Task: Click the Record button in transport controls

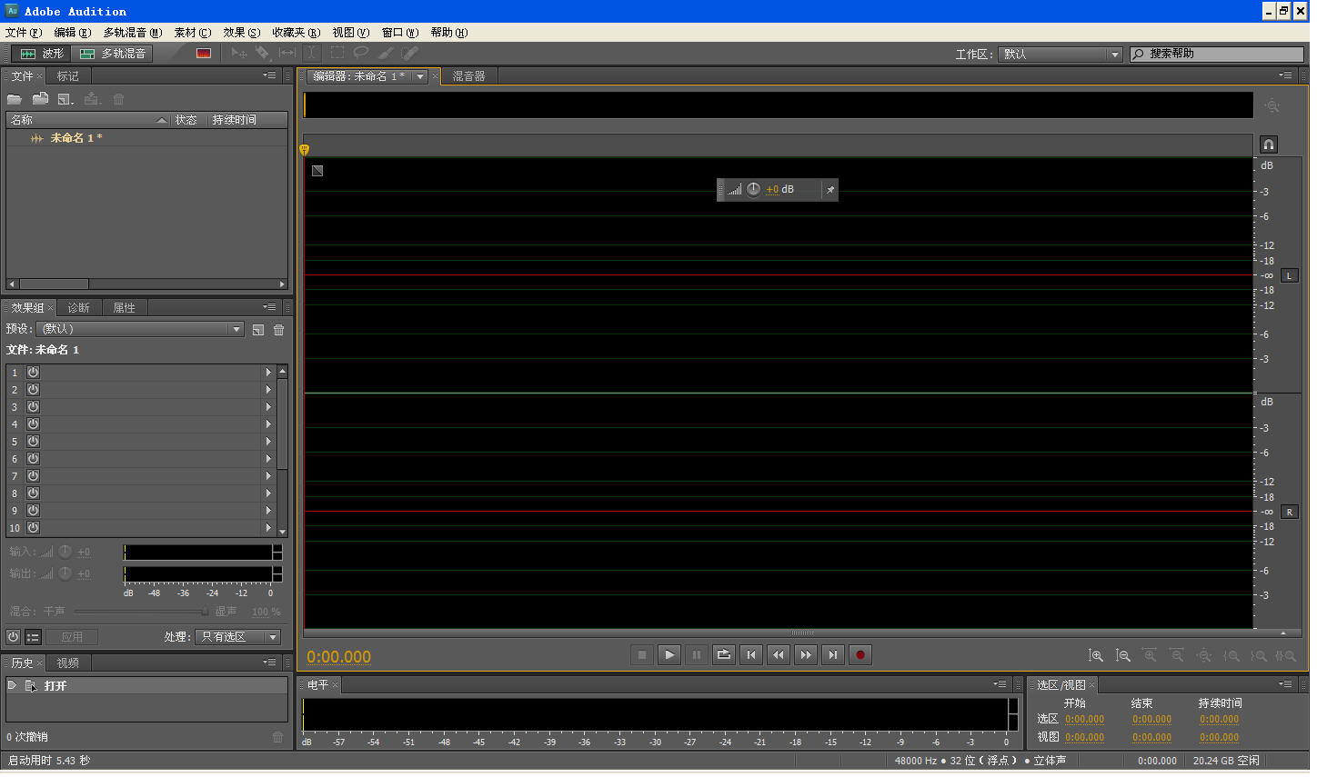Action: (x=860, y=654)
